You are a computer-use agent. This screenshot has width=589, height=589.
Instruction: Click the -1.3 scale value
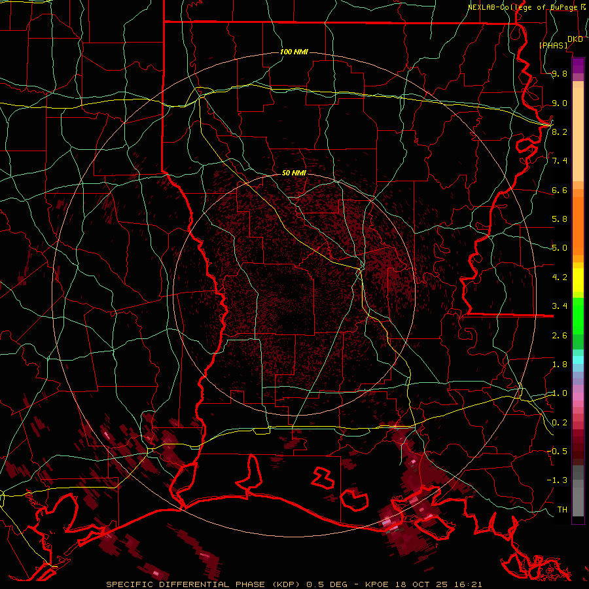point(557,480)
